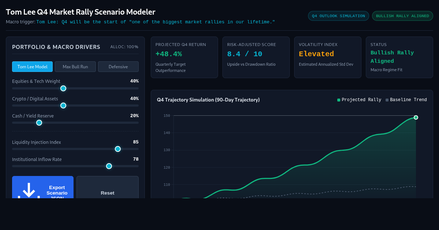
Task: Select the Tom Lee Model preset
Action: coord(32,67)
